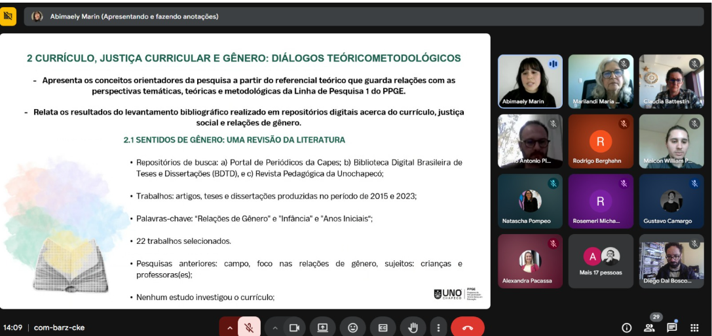Viewport: 712px width, 336px height.
Task: Raise hand using the hand icon
Action: tap(413, 328)
